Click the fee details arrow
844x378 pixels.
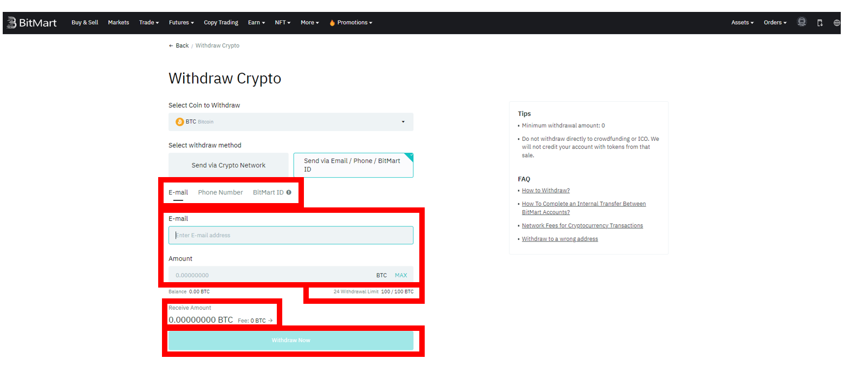270,321
